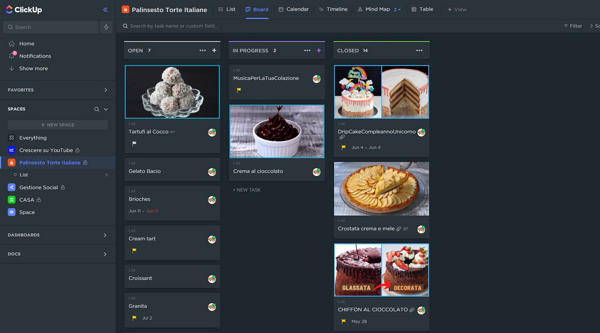This screenshot has height=333, width=600.
Task: Click yellow flag on MusicaPerLaTuaColazione card
Action: point(239,90)
